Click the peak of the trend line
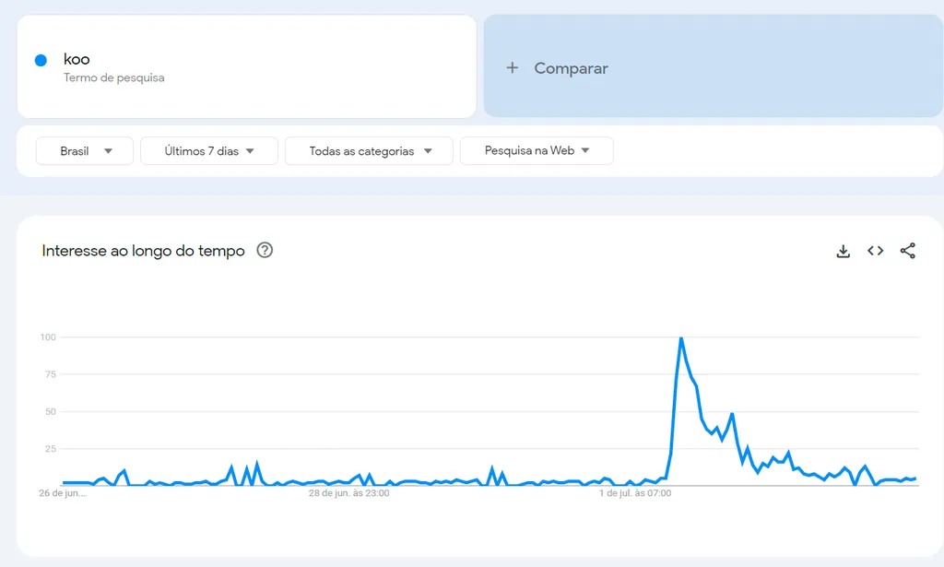 point(681,337)
